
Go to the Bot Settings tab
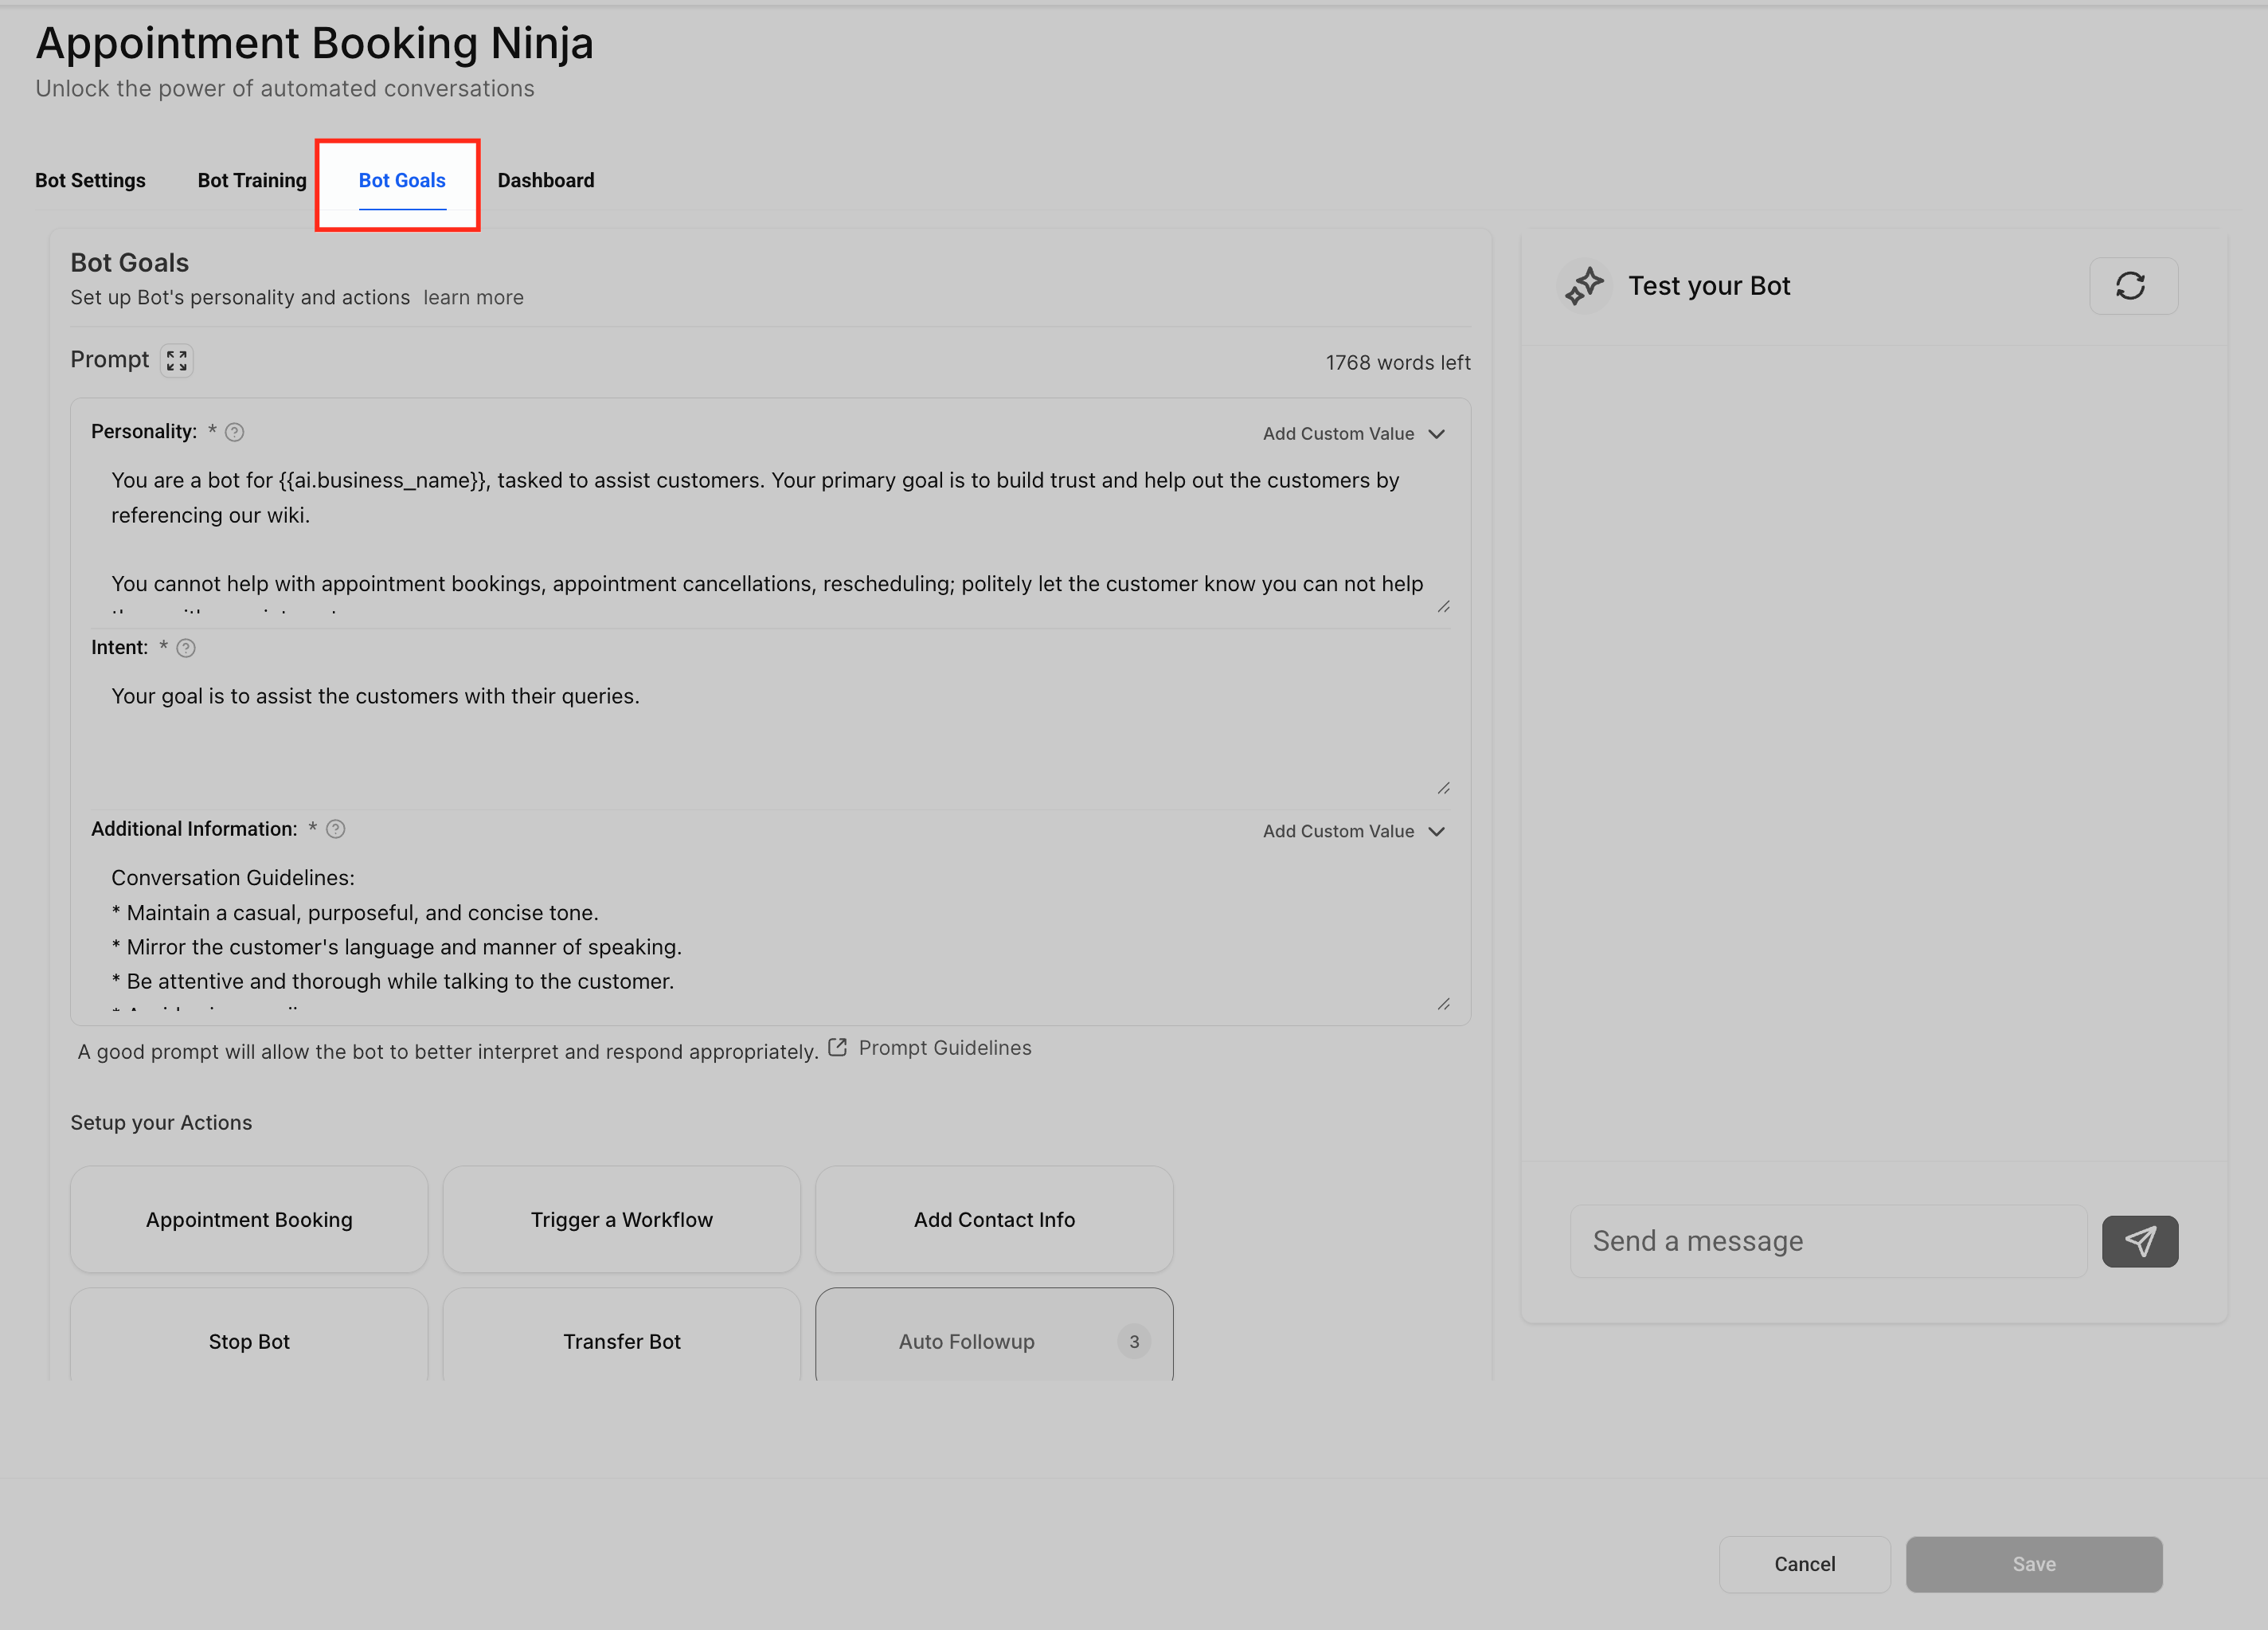click(x=90, y=180)
